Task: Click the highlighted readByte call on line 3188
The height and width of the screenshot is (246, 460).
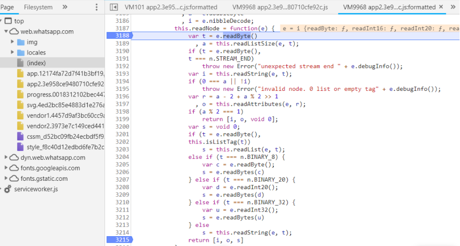Action: click(237, 36)
